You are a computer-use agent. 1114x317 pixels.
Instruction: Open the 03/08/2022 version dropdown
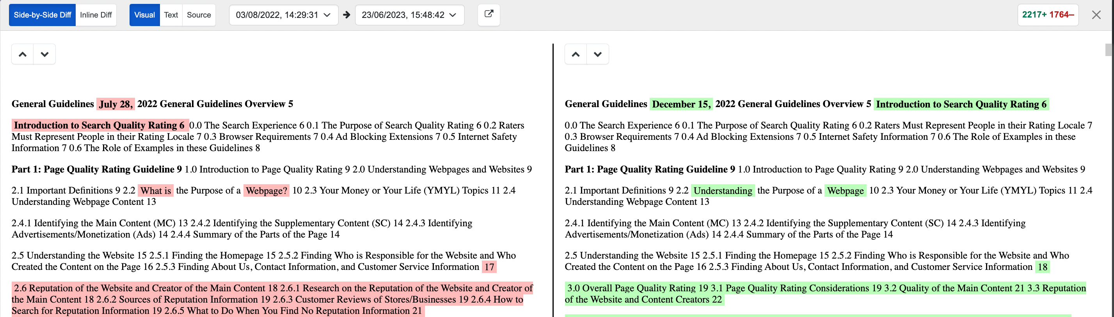[283, 15]
